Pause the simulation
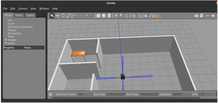Image resolution: width=218 pixels, height=103 pixels. coord(50,94)
